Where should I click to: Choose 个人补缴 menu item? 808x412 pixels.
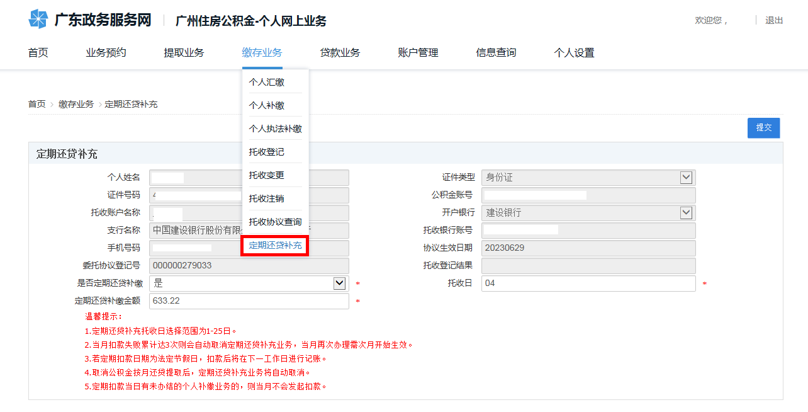pyautogui.click(x=266, y=105)
